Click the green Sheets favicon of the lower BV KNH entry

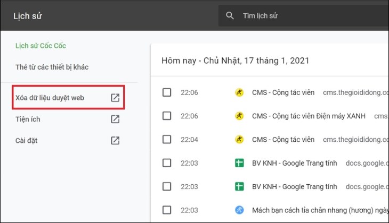239,186
